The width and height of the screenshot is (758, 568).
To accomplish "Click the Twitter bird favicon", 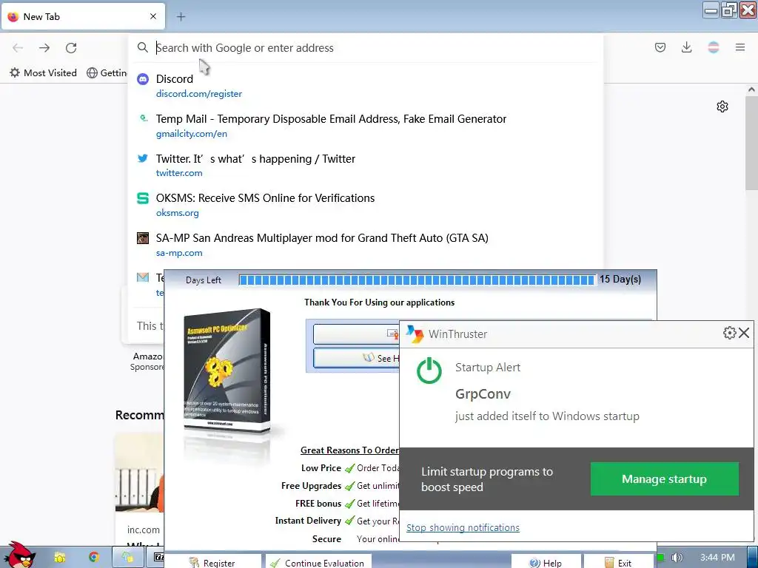I will pos(143,158).
